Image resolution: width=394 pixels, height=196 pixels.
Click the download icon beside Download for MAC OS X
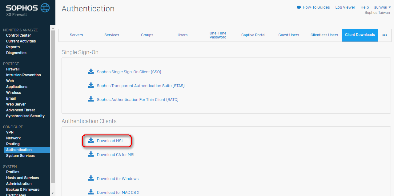91,192
